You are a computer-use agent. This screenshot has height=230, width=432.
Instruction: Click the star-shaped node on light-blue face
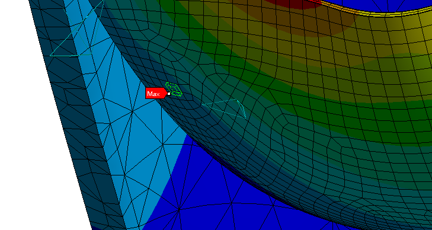click(x=132, y=111)
